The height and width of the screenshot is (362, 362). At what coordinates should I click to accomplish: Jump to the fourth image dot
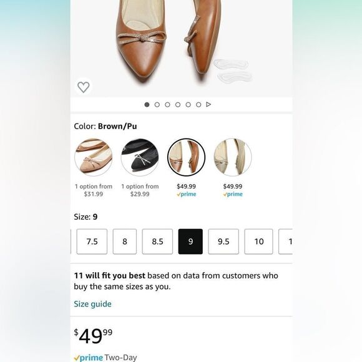pos(178,105)
